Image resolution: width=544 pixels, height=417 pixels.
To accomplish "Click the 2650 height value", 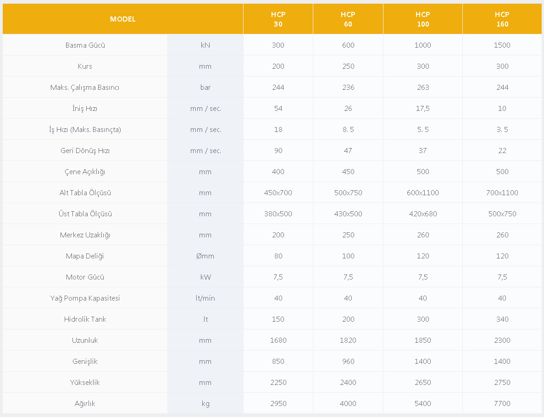I will click(423, 383).
